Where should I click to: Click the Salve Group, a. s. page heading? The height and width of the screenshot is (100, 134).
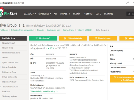pyautogui.click(x=13, y=25)
